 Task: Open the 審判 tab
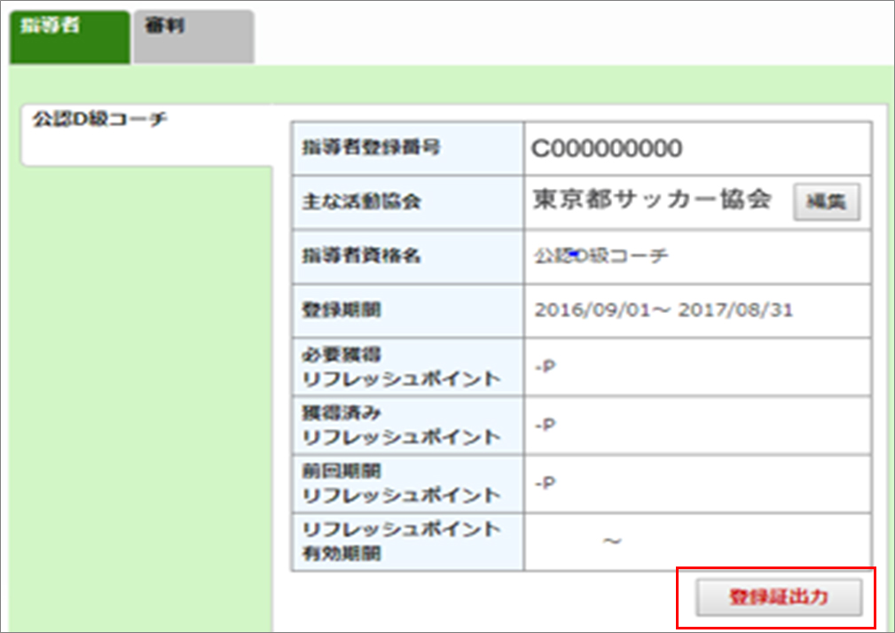tap(192, 36)
